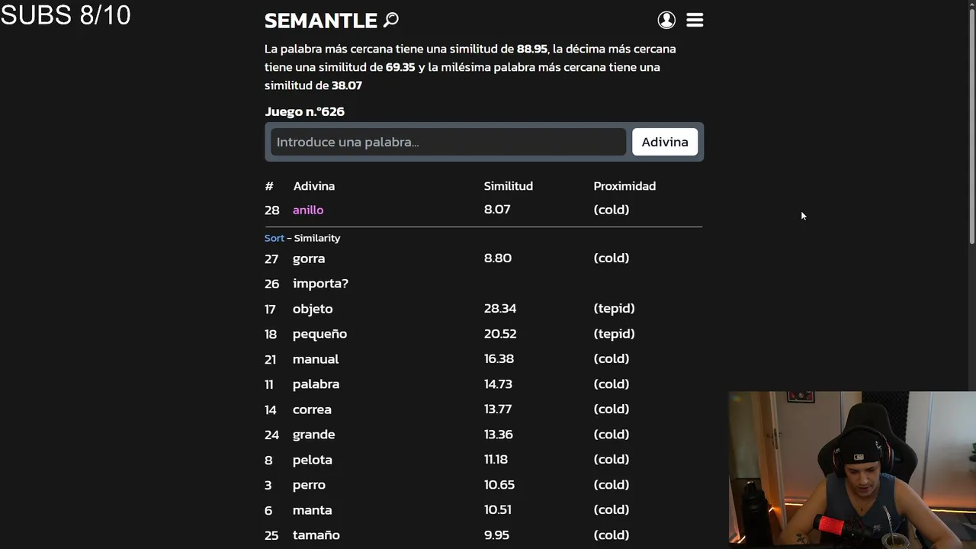Click the 'SUBS 8/10' counter overlay
Image resolution: width=976 pixels, height=549 pixels.
coord(66,15)
